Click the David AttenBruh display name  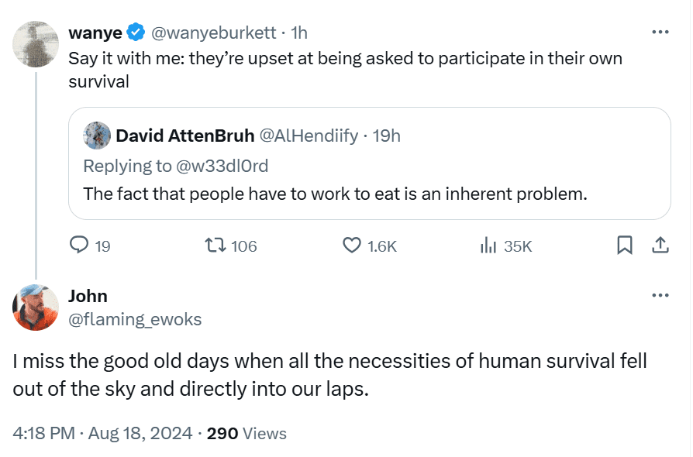click(184, 136)
